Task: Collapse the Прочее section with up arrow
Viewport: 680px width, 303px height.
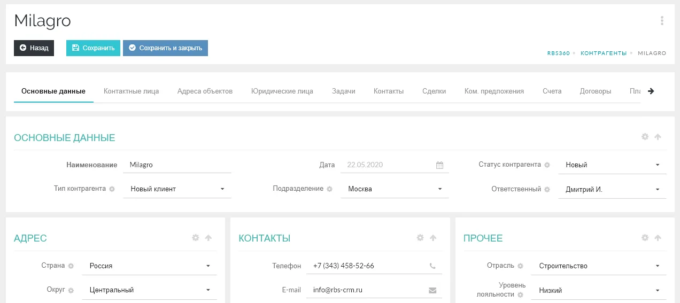Action: [x=658, y=238]
